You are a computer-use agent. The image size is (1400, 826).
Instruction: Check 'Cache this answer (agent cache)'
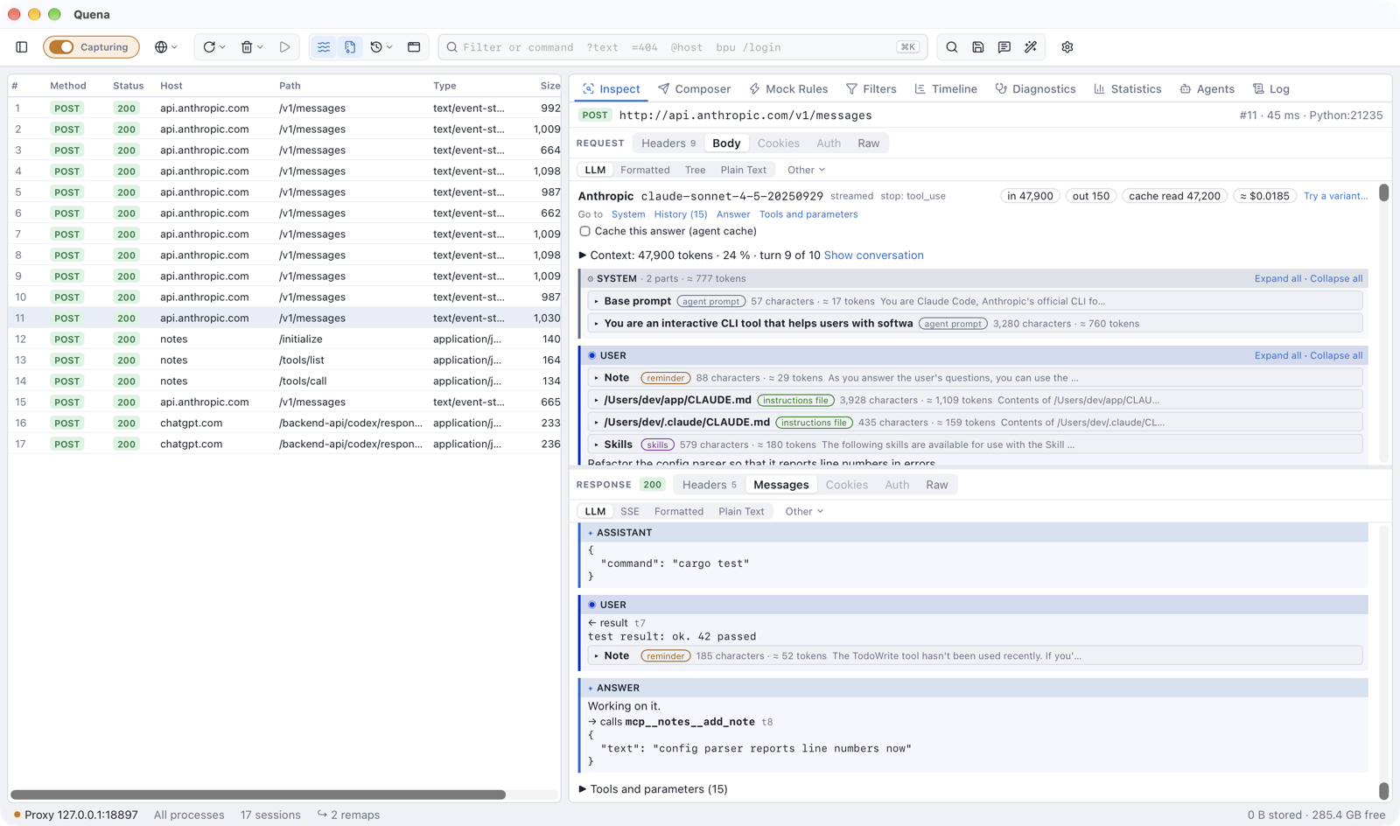[x=584, y=232]
